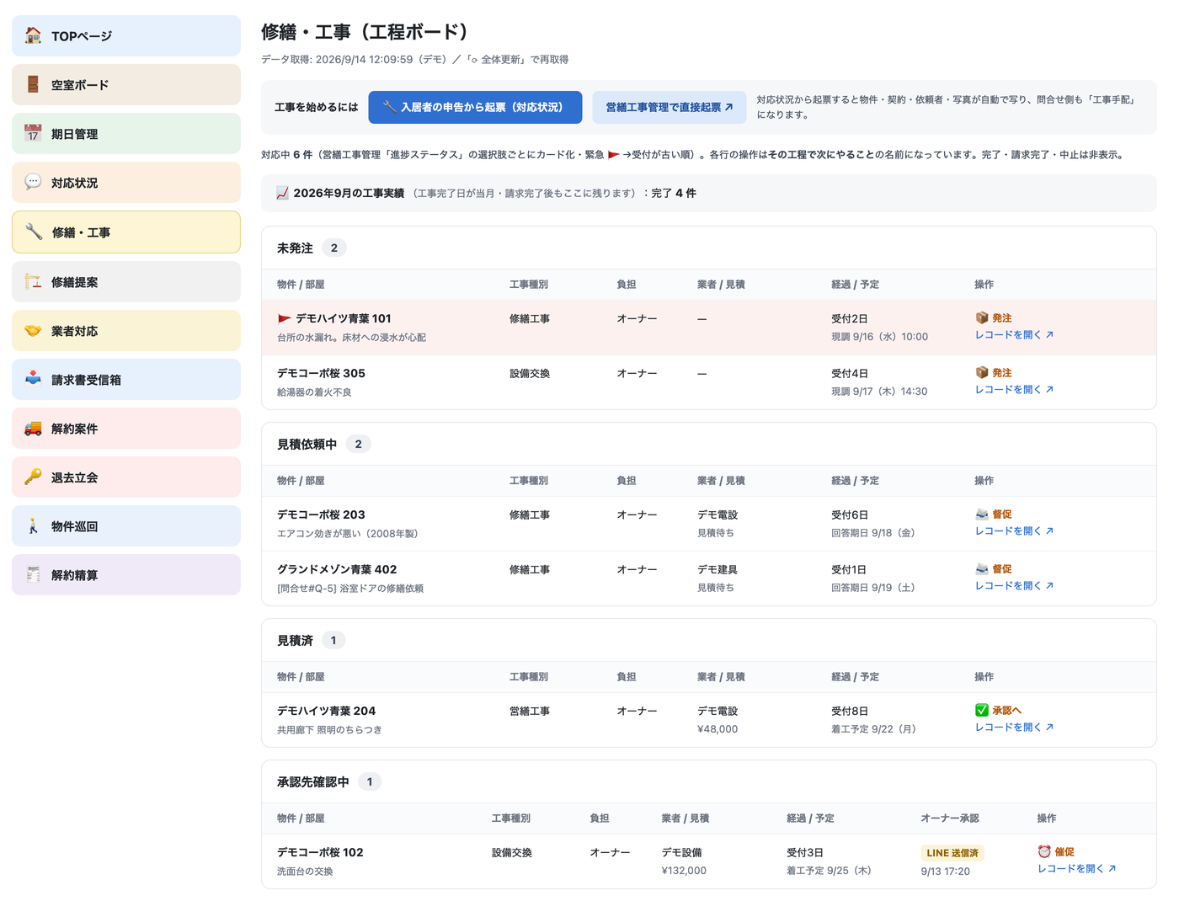Click the 営繕工事管理で直接起票 button
This screenshot has width=1179, height=901.
[x=670, y=107]
